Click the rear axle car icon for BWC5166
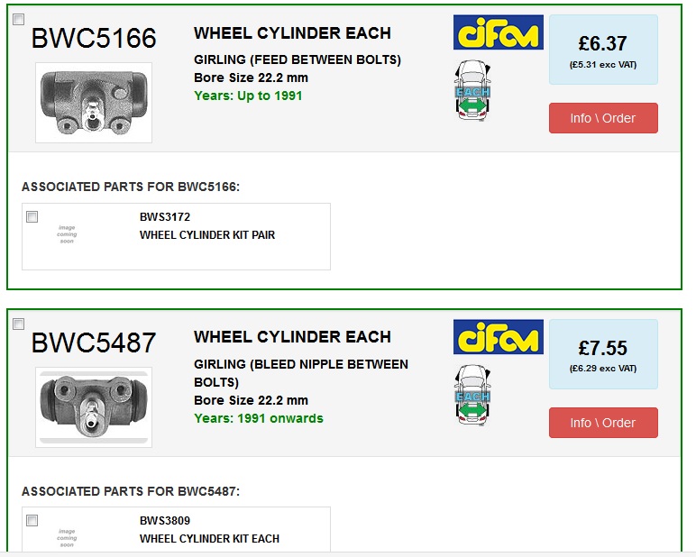This screenshot has width=696, height=557. [472, 90]
